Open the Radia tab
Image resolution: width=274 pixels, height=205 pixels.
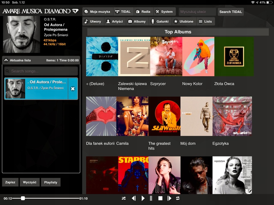click(143, 12)
